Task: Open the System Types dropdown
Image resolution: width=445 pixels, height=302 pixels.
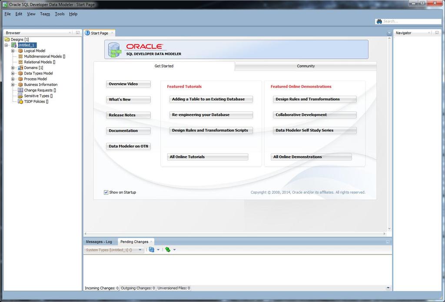Action: [x=114, y=250]
